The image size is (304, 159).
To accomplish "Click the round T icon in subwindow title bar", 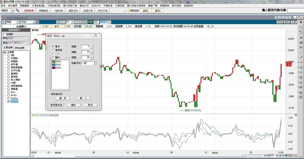I will tap(290, 18).
